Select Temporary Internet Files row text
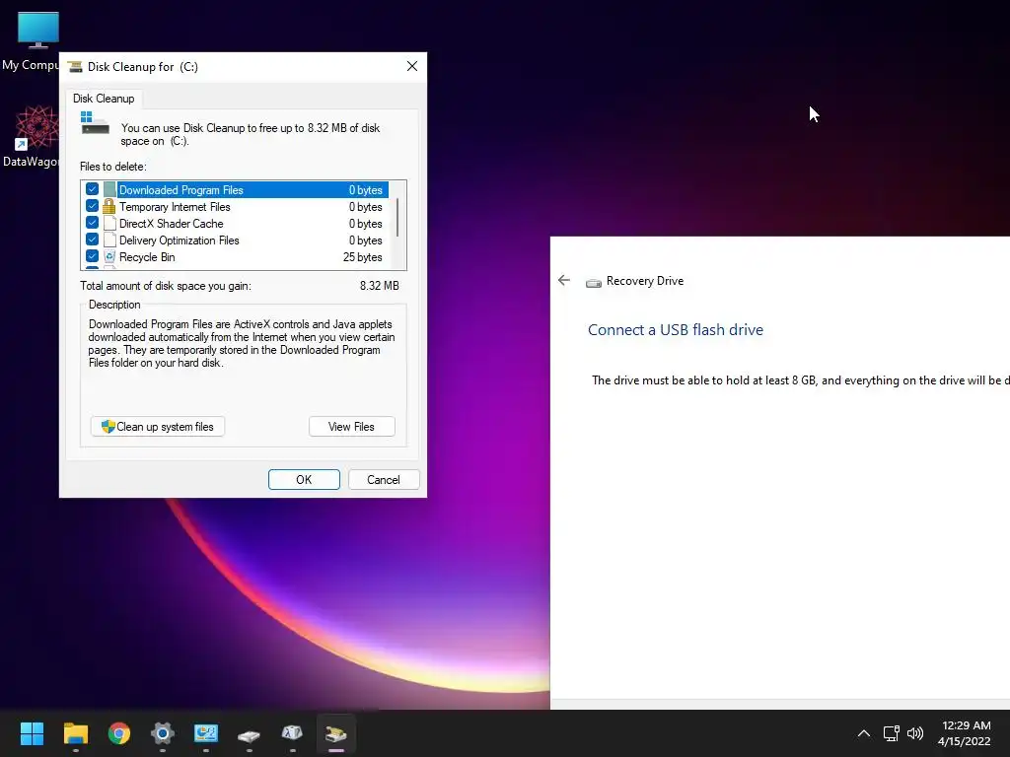 click(x=175, y=207)
